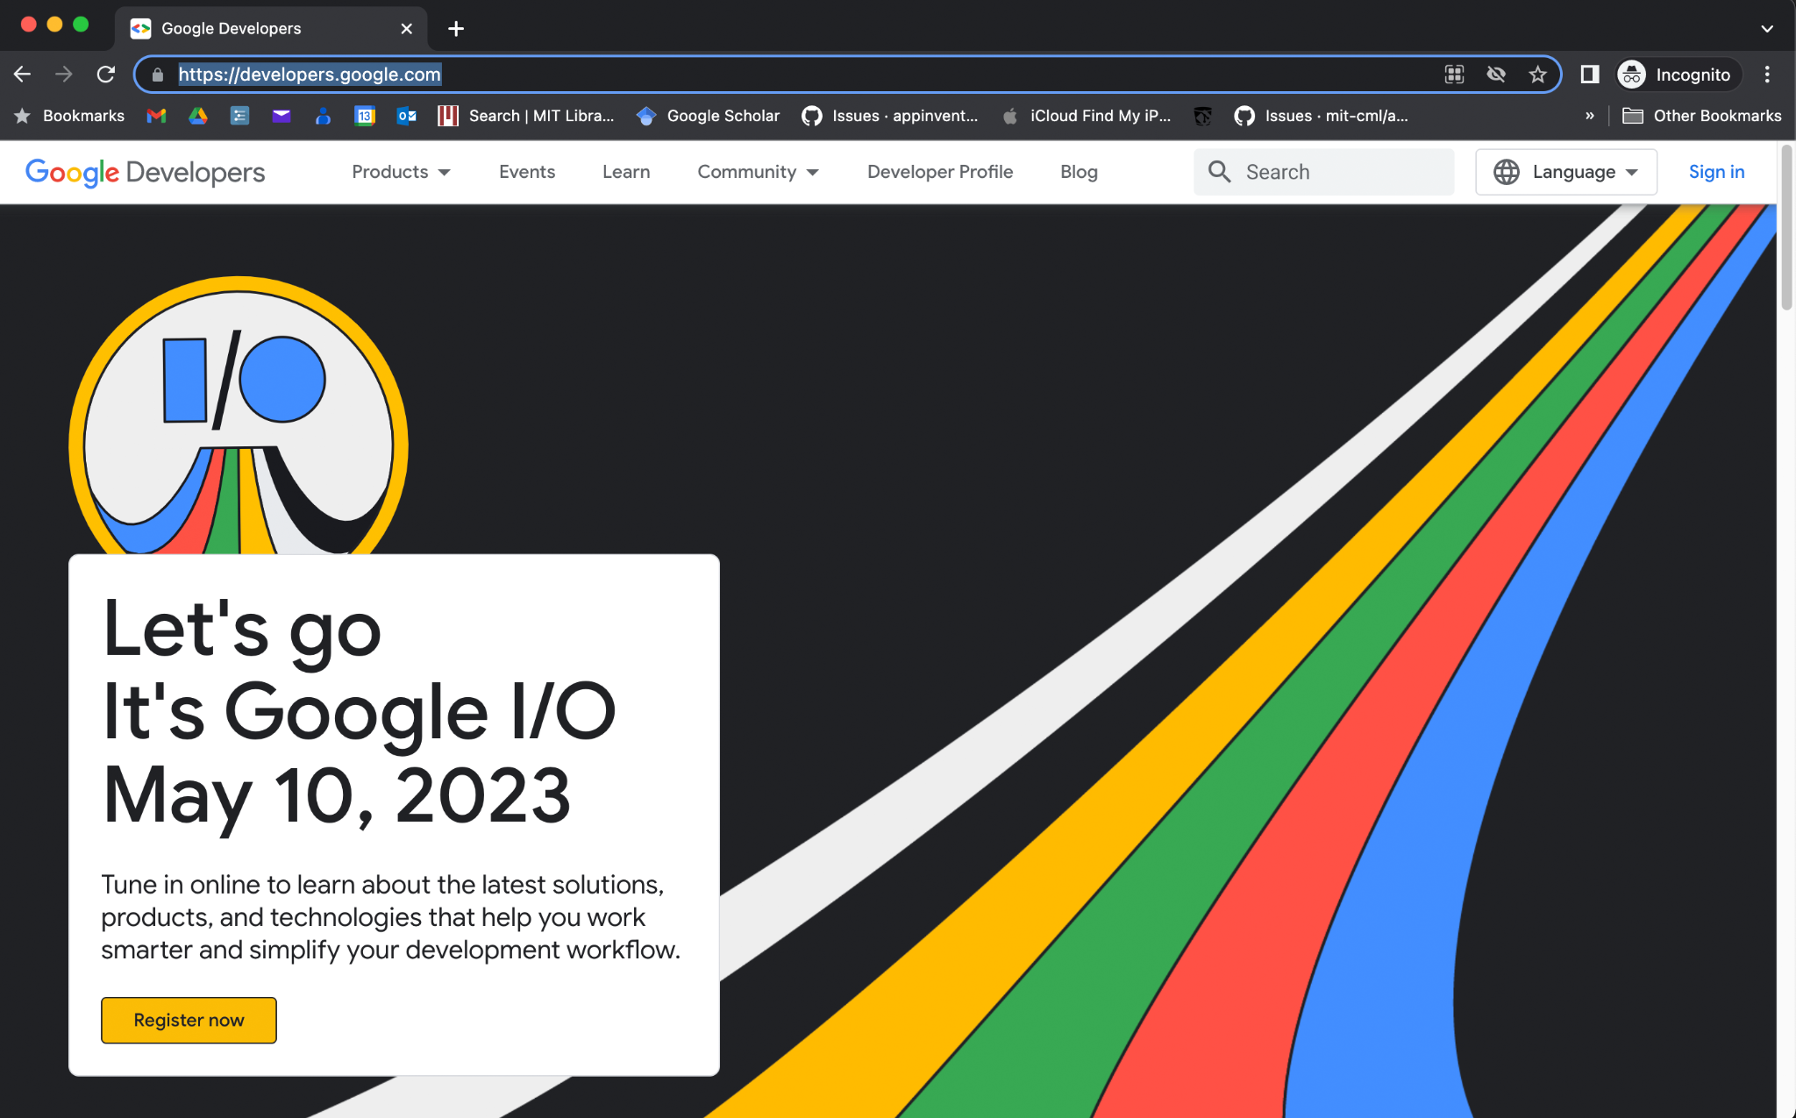This screenshot has height=1118, width=1796.
Task: Open the blue task list bookmark icon
Action: 239,116
